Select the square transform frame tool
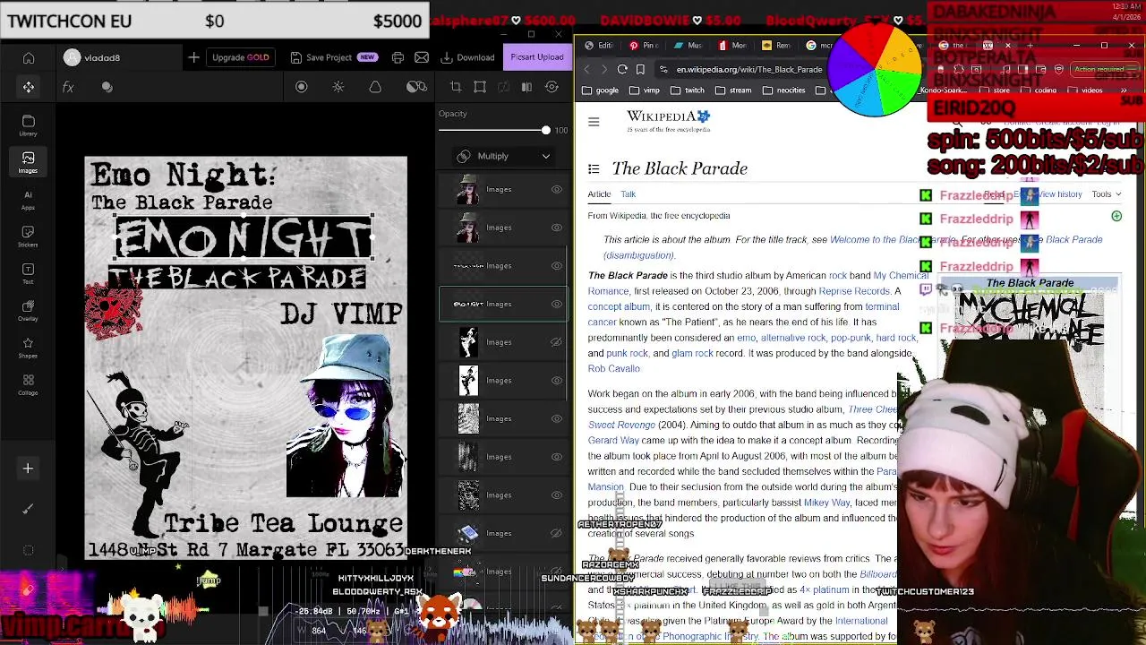This screenshot has height=645, width=1146. (480, 87)
